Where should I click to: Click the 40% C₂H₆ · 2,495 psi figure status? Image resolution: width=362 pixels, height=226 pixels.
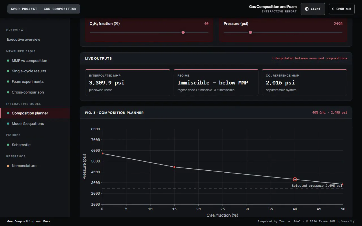coord(329,112)
